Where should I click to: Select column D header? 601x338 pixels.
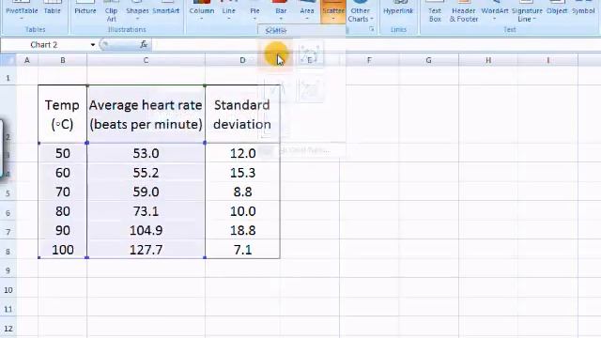242,60
